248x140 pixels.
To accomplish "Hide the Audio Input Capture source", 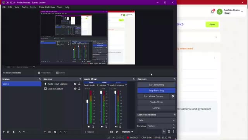I will 75,84.
